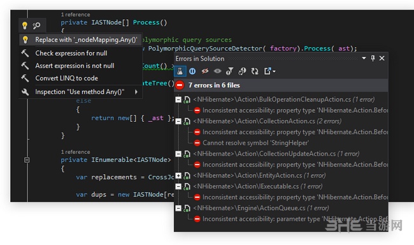Click the file icon of ActionQueue.cs
414x245 pixels.
tap(187, 208)
